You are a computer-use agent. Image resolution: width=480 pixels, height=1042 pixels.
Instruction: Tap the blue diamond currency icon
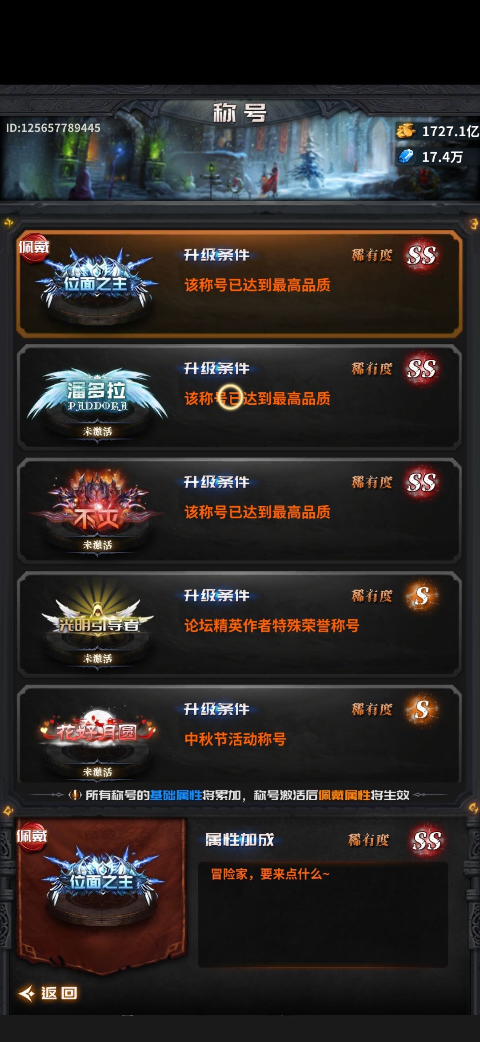tap(406, 156)
